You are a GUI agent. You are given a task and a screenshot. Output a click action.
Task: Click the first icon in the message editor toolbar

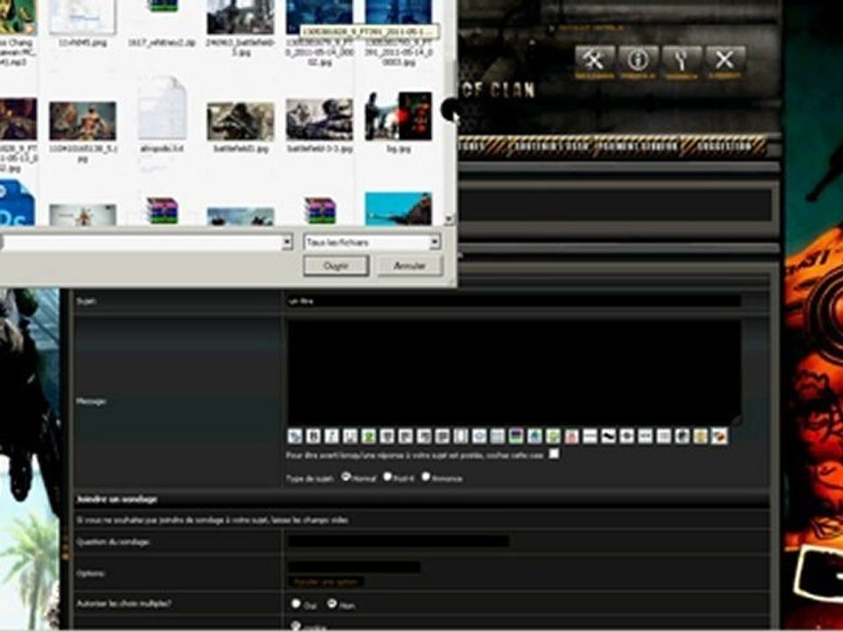coord(295,436)
